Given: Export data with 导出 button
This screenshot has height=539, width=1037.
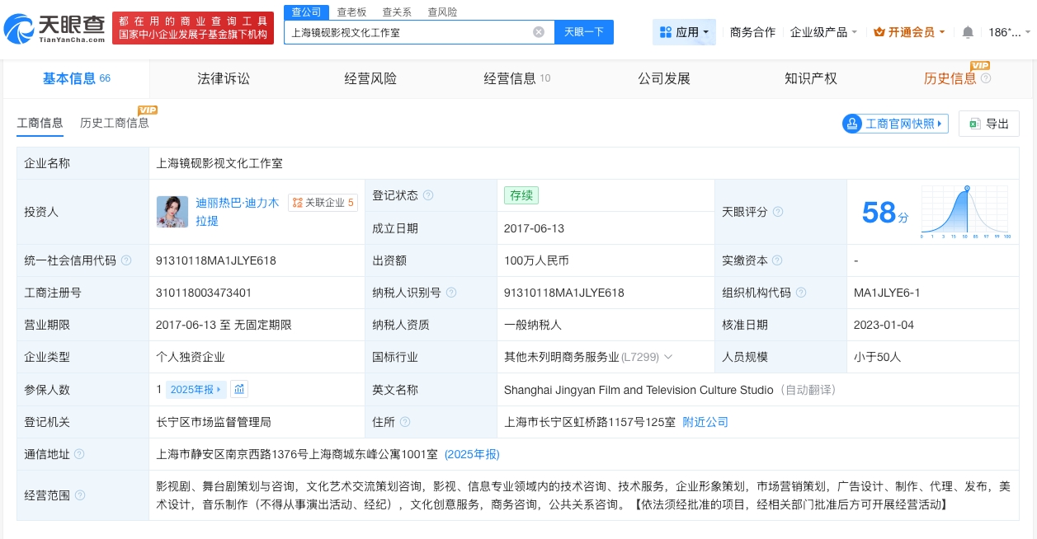Looking at the screenshot, I should pyautogui.click(x=988, y=124).
